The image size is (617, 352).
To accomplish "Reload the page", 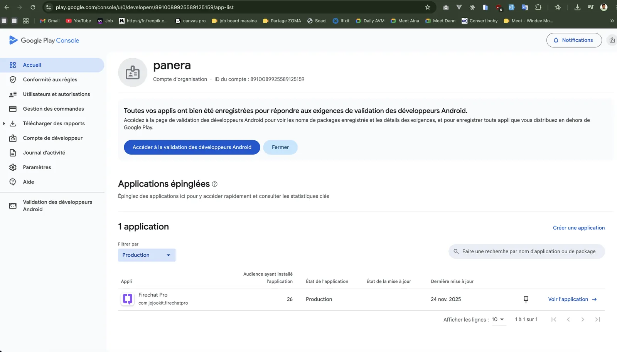I will pyautogui.click(x=33, y=7).
